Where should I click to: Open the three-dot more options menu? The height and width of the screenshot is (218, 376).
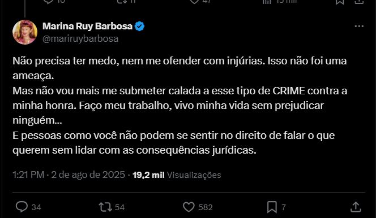click(x=359, y=26)
